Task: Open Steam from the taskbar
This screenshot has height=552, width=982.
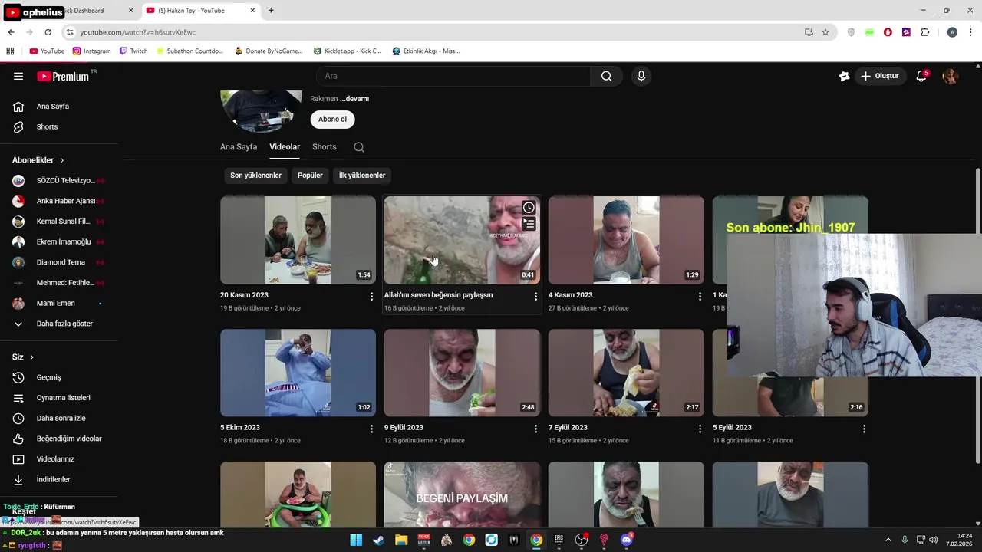Action: tap(378, 540)
